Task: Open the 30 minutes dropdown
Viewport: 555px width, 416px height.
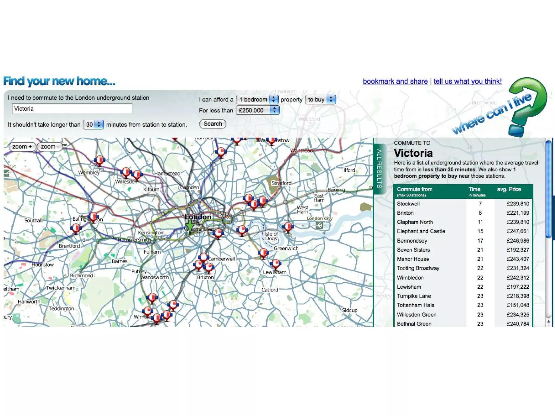Action: tap(93, 124)
